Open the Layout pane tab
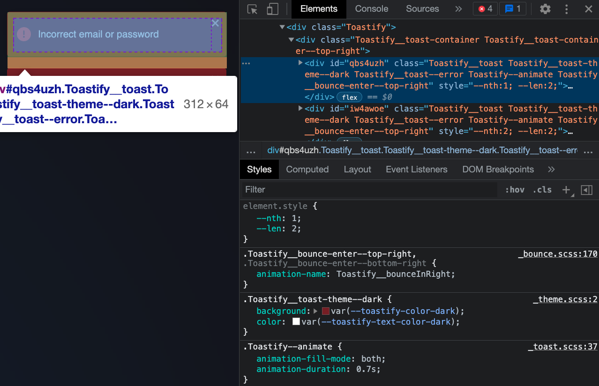Viewport: 599px width, 386px height. coord(357,169)
